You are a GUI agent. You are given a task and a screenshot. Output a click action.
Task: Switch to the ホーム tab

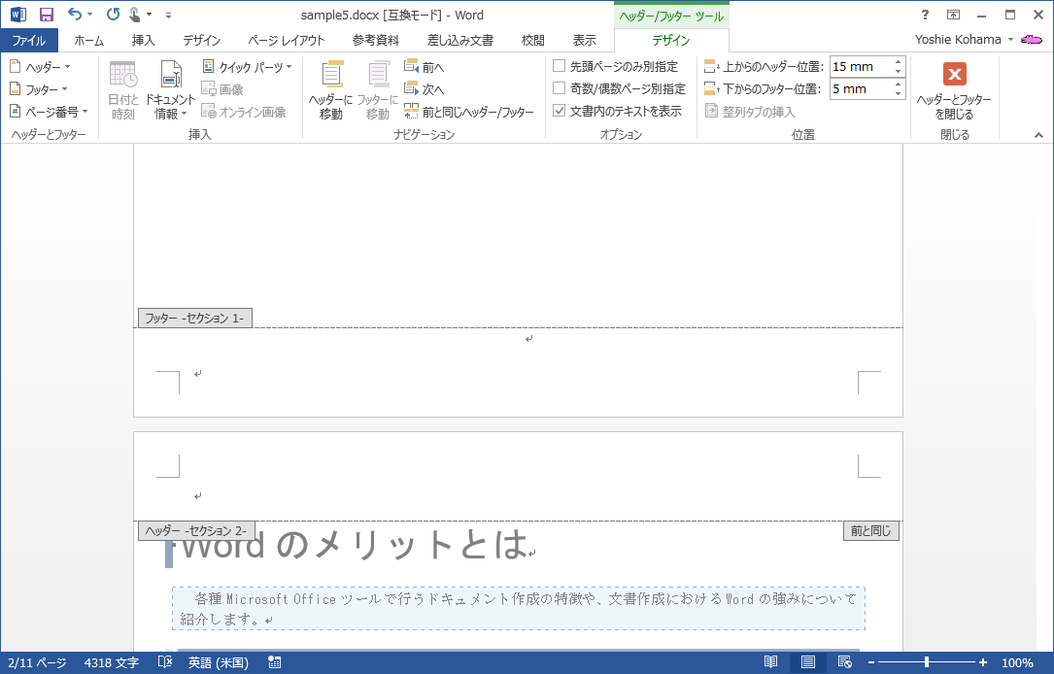pyautogui.click(x=88, y=41)
